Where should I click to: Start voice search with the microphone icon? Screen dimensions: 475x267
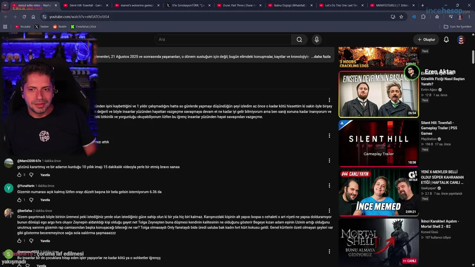click(317, 40)
